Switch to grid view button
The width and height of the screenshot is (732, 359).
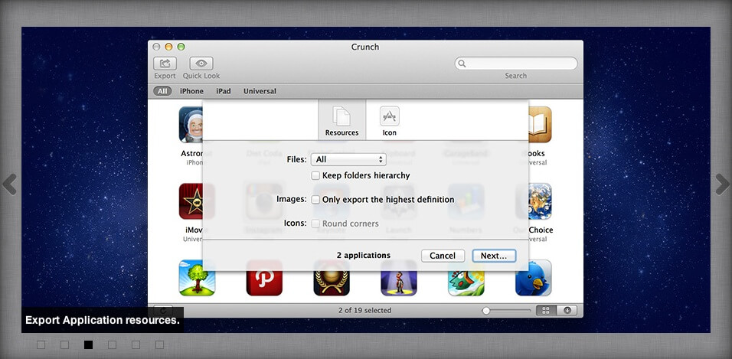(546, 311)
